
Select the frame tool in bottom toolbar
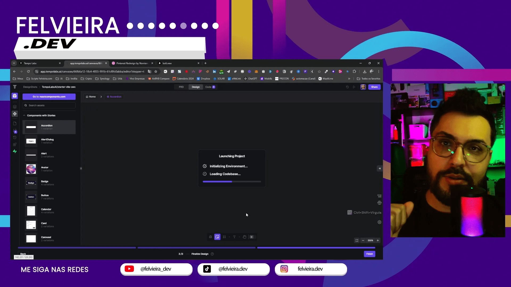tap(224, 237)
